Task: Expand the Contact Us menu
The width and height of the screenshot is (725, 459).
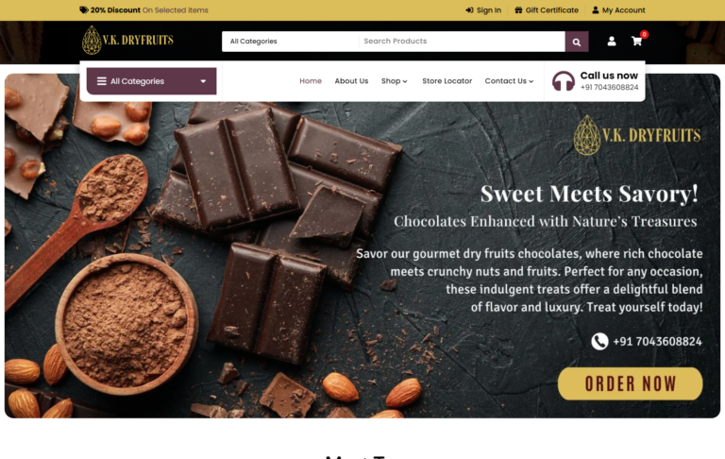Action: (x=509, y=81)
